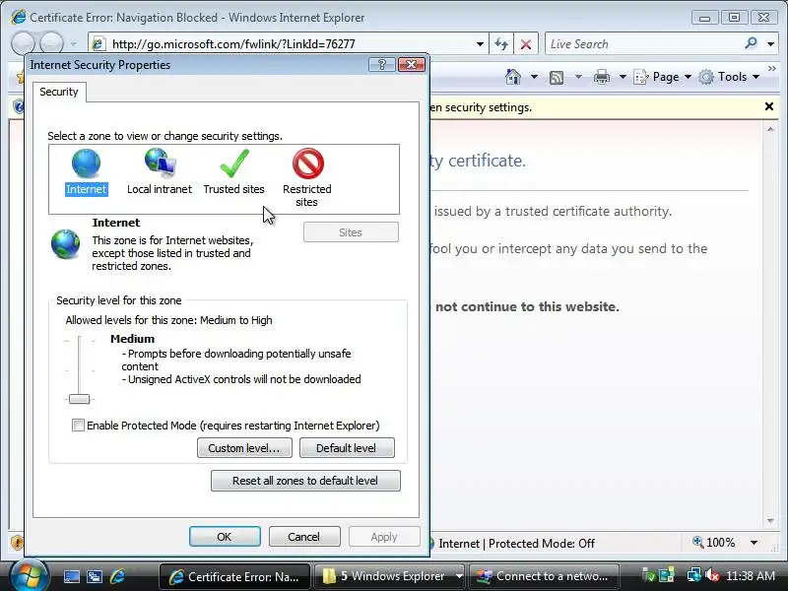Open the Tools menu dropdown
Screen dimensions: 788x591
tap(729, 77)
